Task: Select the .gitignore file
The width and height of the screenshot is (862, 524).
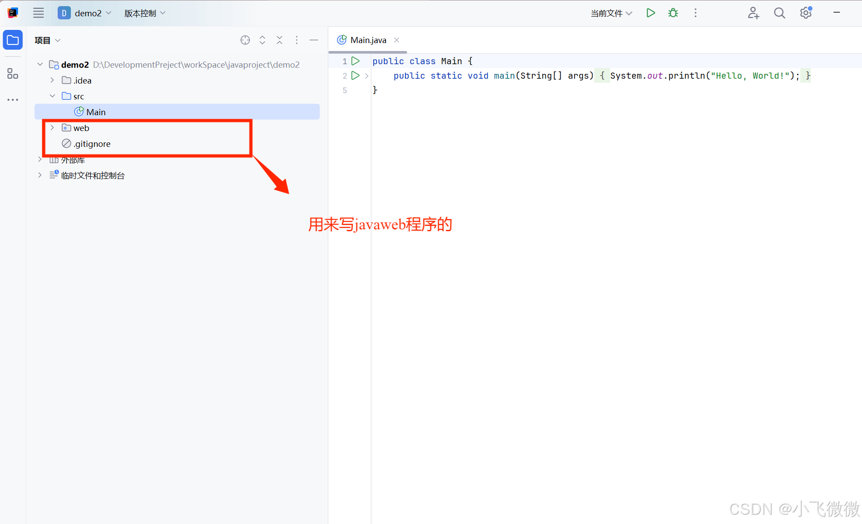Action: click(x=92, y=144)
